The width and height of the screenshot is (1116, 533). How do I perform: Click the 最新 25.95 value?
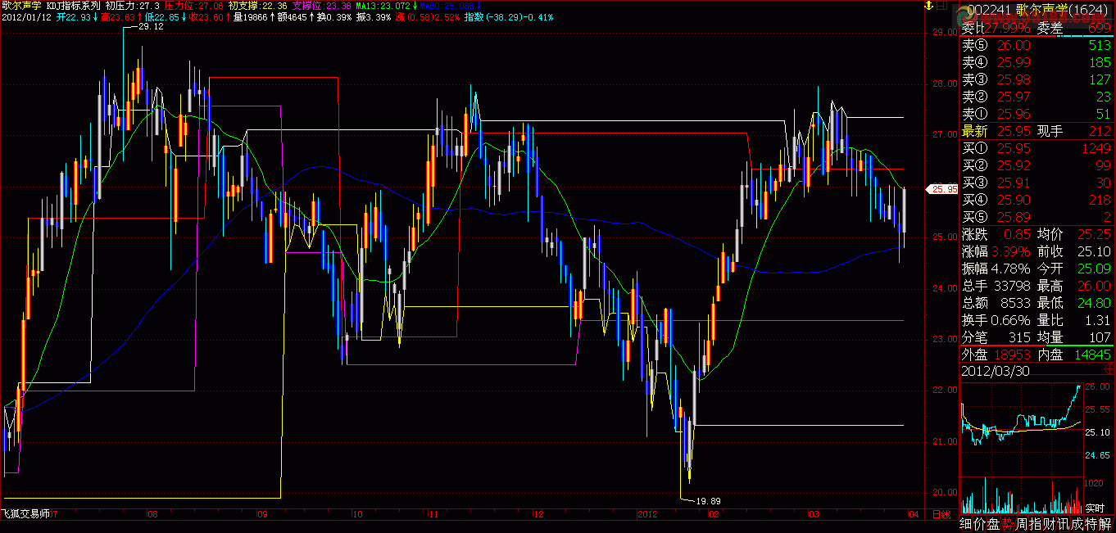[1014, 131]
